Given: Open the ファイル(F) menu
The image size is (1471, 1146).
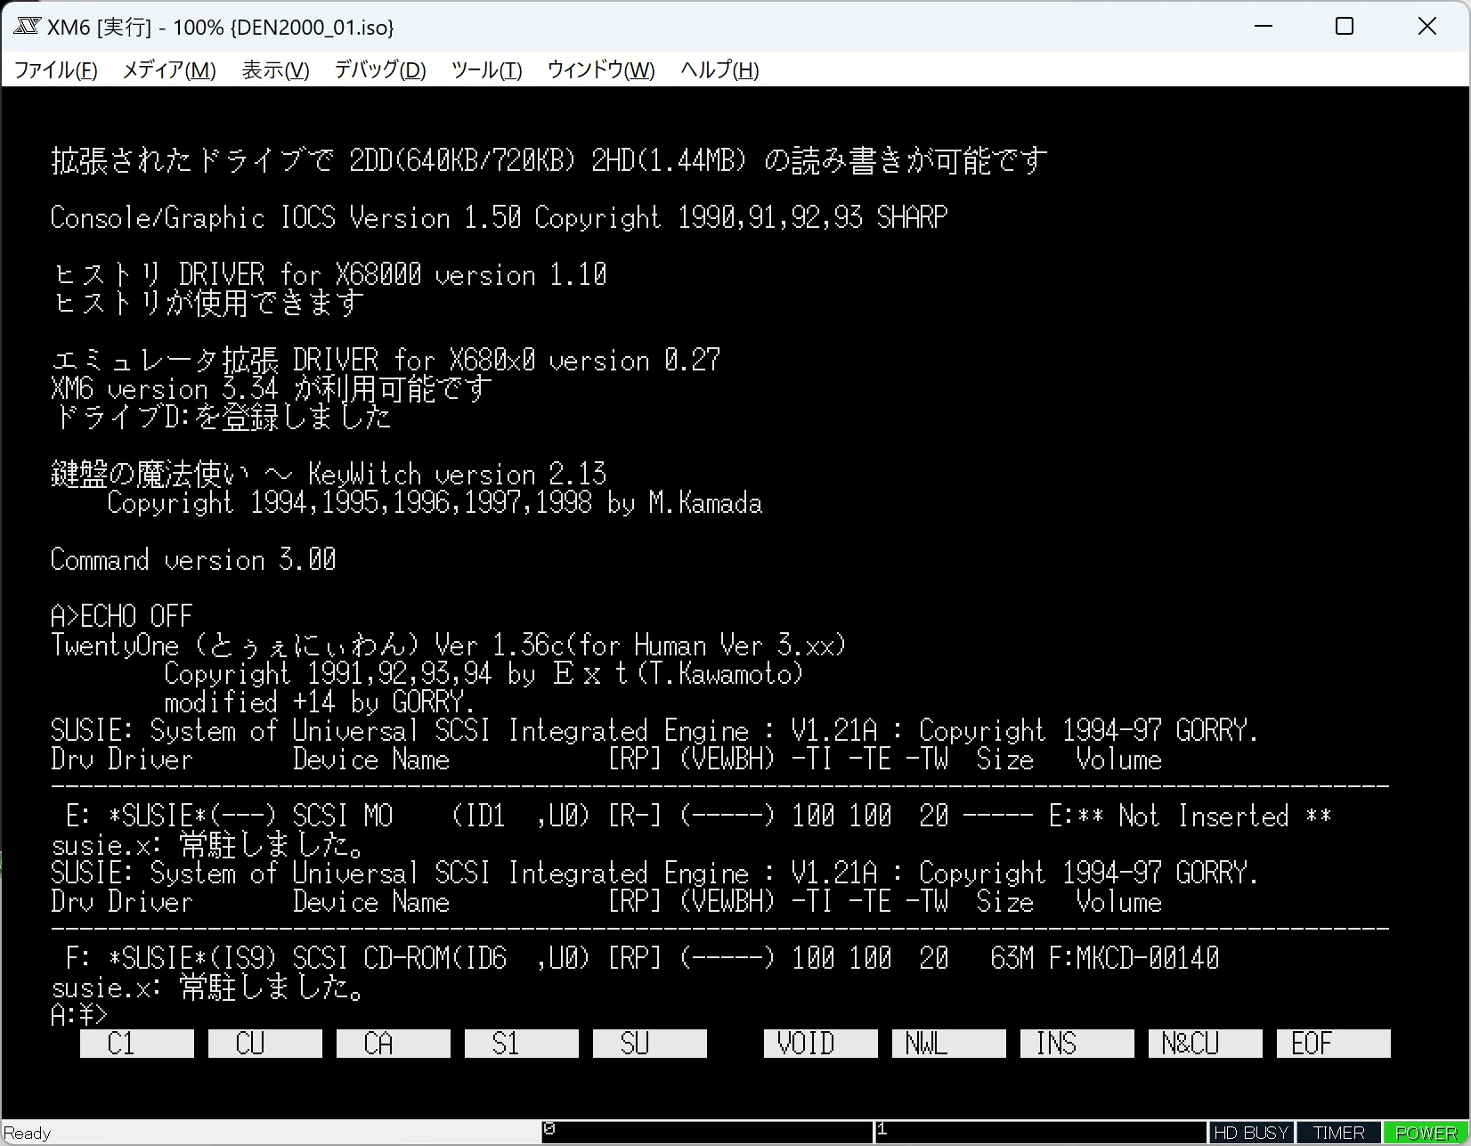Looking at the screenshot, I should 55,69.
